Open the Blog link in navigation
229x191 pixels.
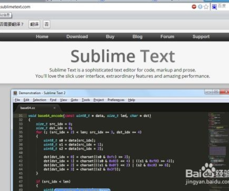click(137, 37)
